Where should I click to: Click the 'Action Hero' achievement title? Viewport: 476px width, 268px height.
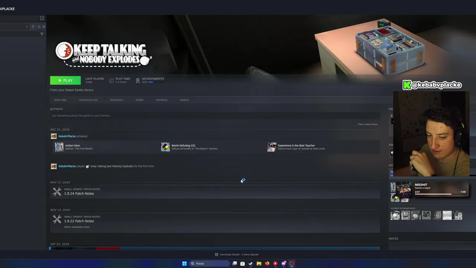click(x=73, y=146)
